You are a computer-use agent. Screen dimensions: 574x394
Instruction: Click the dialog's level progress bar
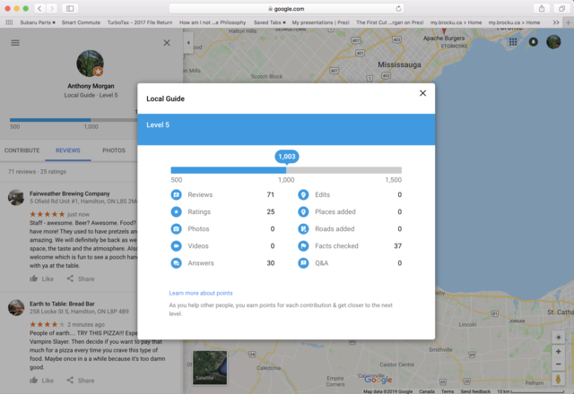[286, 170]
